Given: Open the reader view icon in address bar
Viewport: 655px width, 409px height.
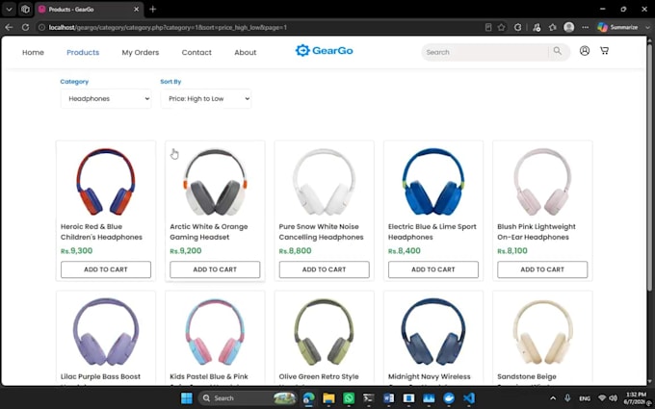Looking at the screenshot, I should tap(488, 28).
